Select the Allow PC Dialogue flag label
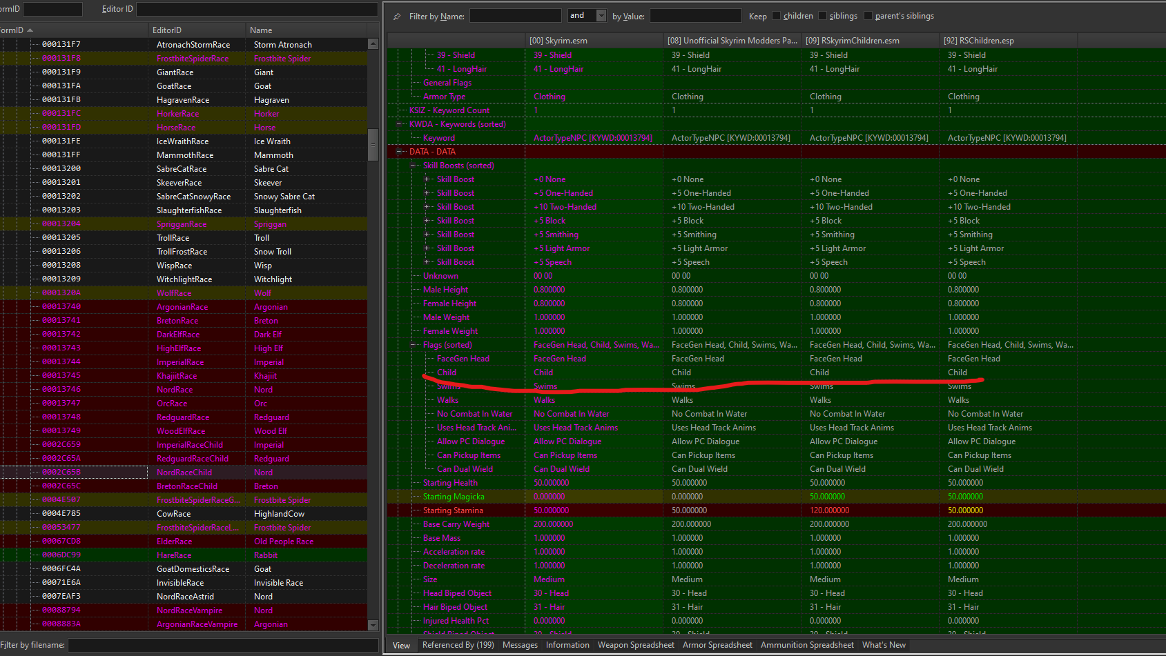Image resolution: width=1166 pixels, height=656 pixels. coord(471,441)
